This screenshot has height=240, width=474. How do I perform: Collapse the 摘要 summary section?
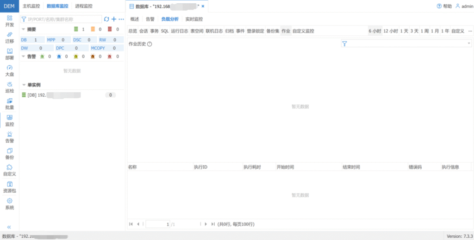[24, 29]
